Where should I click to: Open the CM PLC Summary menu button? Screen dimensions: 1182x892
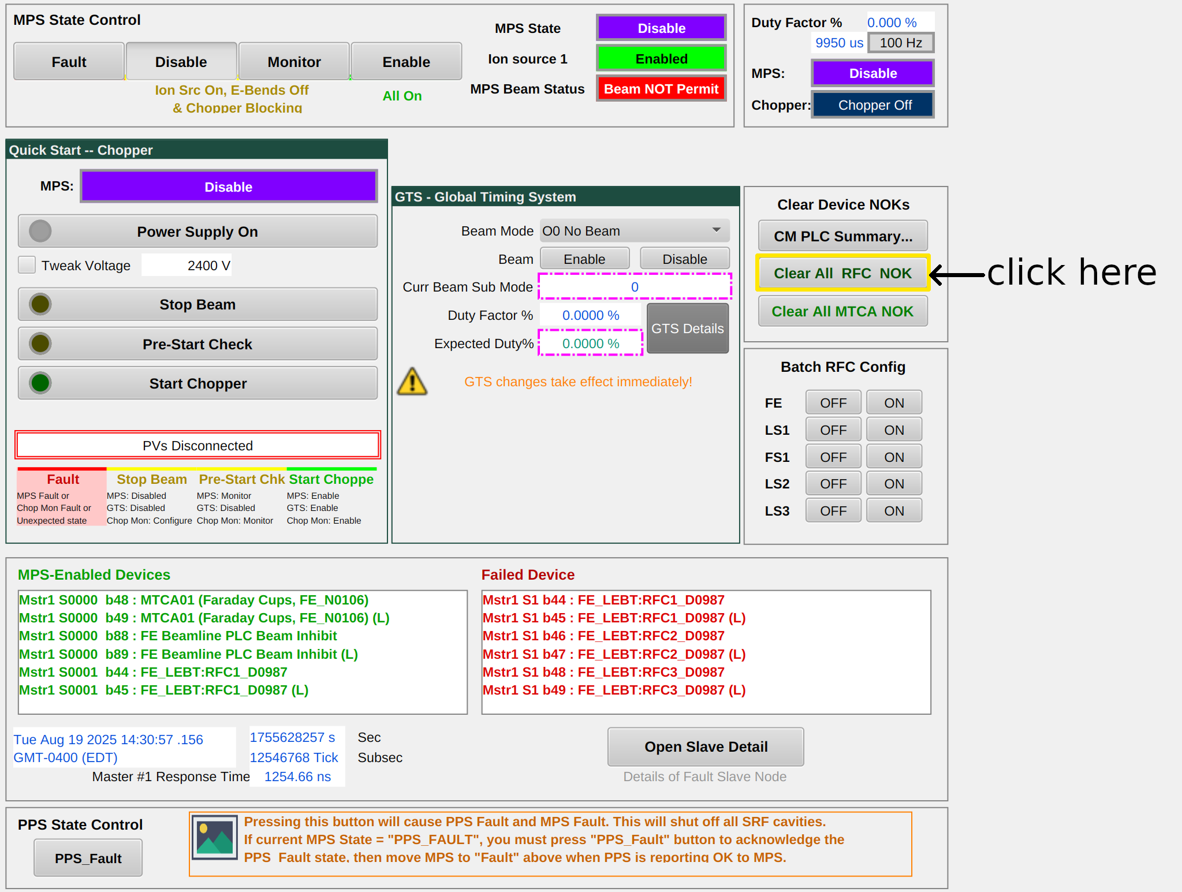tap(842, 236)
